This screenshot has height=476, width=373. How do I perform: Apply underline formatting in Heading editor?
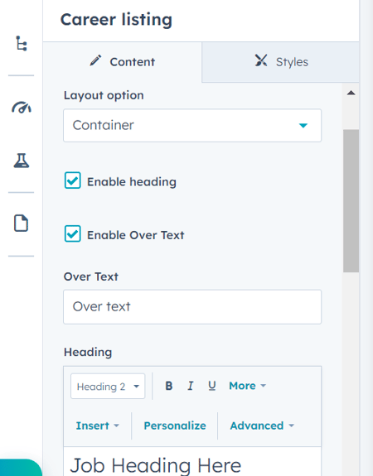pos(212,386)
